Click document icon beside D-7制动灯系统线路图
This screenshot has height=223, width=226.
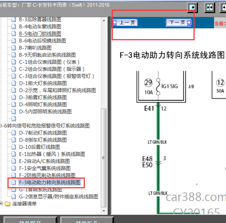14,133
